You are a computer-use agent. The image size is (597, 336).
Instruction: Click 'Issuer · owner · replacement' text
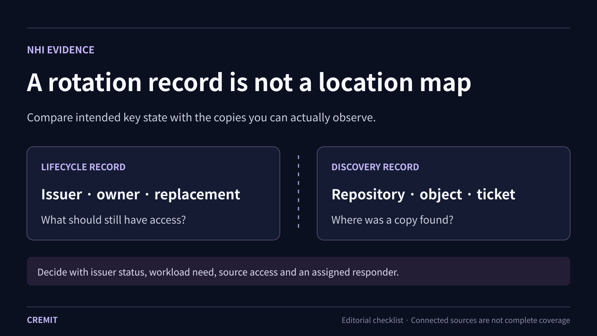click(141, 195)
